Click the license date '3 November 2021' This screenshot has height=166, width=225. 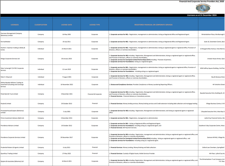pos(67,94)
